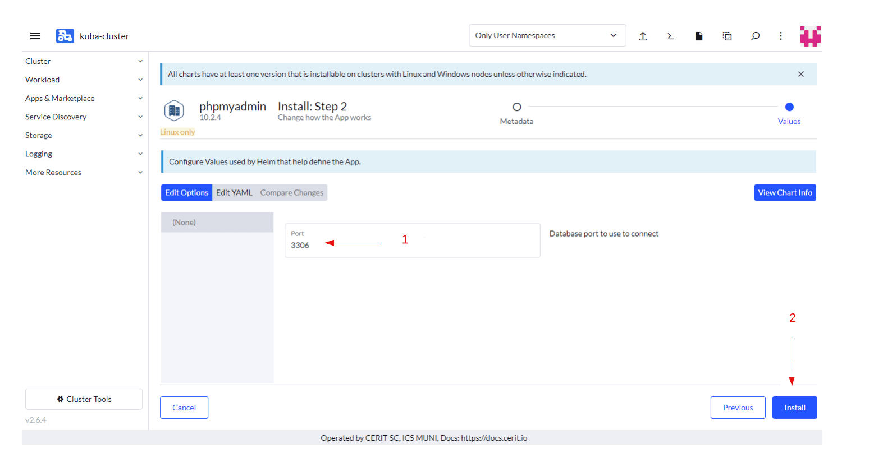Screen dimensions: 883x467
Task: Open the kubectl shell icon
Action: pyautogui.click(x=671, y=36)
